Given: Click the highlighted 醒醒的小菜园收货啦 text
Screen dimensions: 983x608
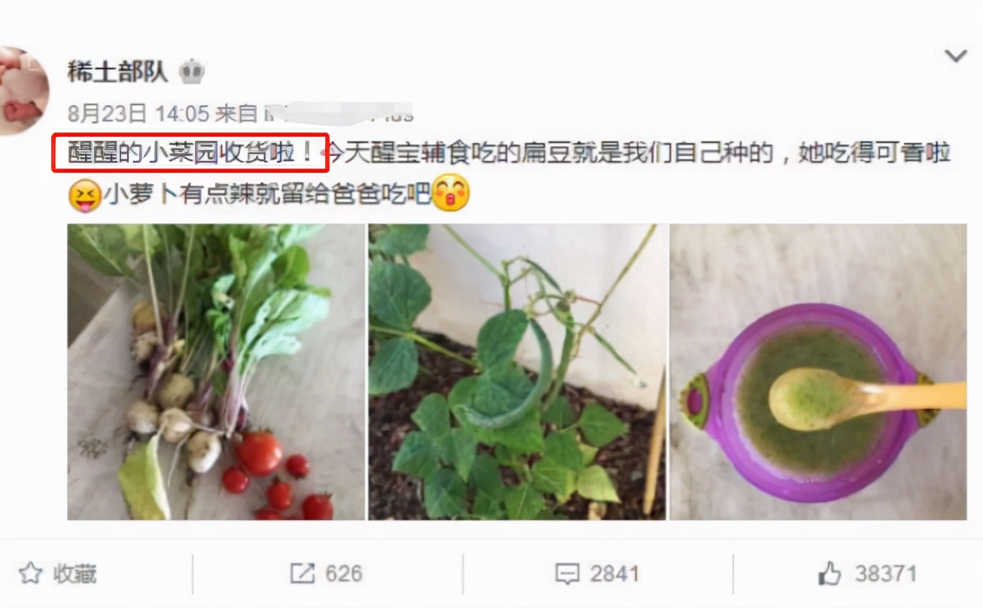Looking at the screenshot, I should pyautogui.click(x=189, y=154).
